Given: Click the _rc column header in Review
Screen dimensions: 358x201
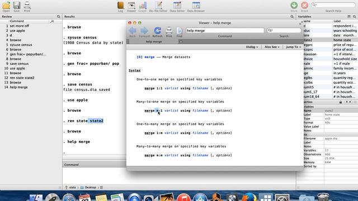Looking at the screenshot, I should [x=52, y=21].
